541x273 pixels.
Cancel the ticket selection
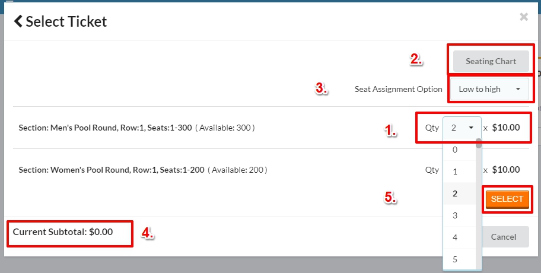[x=504, y=237]
